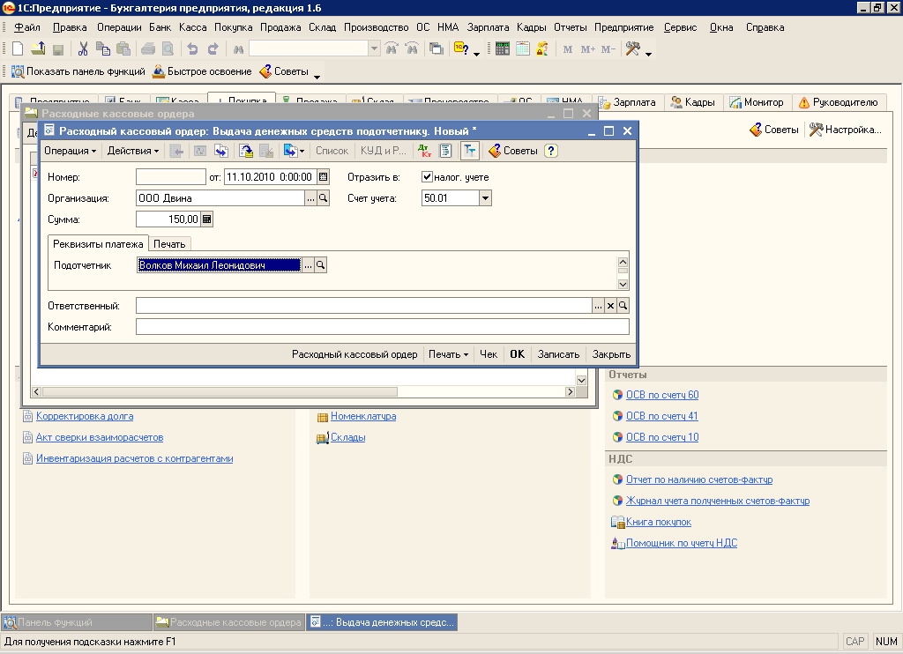Clear Ответственный field with the X button
Image resolution: width=903 pixels, height=654 pixels.
coord(610,306)
